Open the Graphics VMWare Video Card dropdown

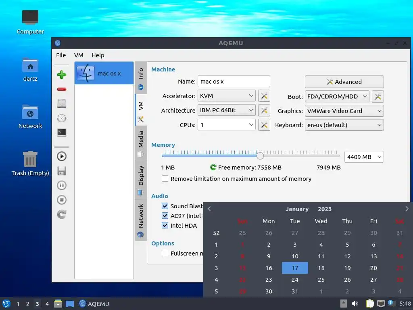coord(344,111)
